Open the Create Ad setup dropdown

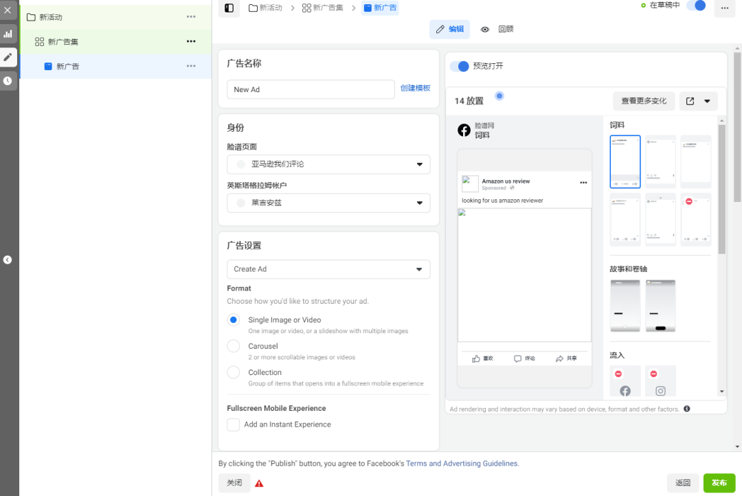(x=328, y=269)
